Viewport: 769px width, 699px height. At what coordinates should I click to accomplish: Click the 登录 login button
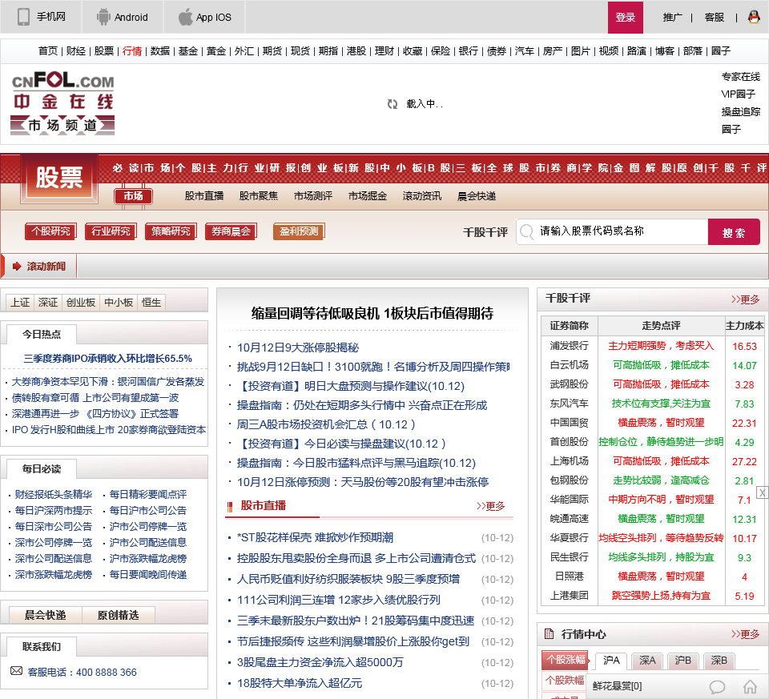click(626, 17)
